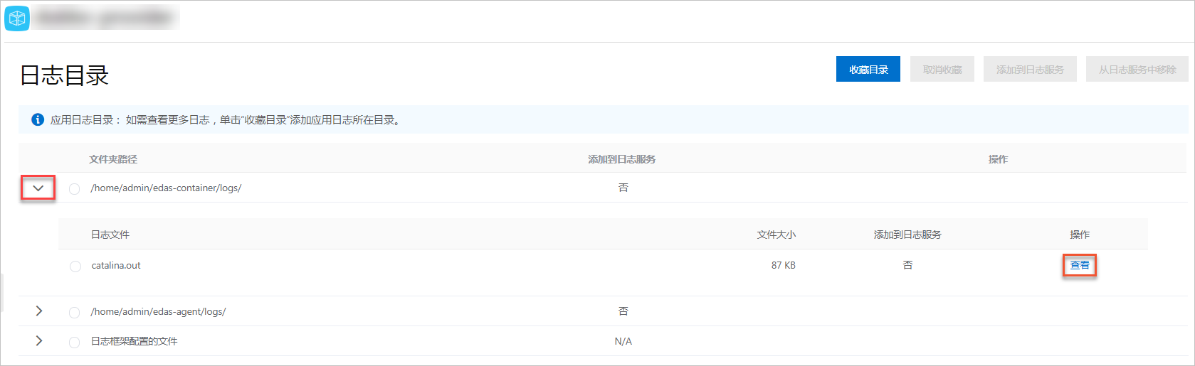
Task: Select radio button for /home/admin/edas-agent/logs/
Action: pos(74,312)
